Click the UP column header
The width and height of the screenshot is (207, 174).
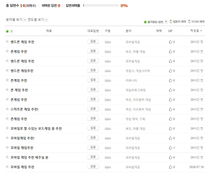coord(170,31)
